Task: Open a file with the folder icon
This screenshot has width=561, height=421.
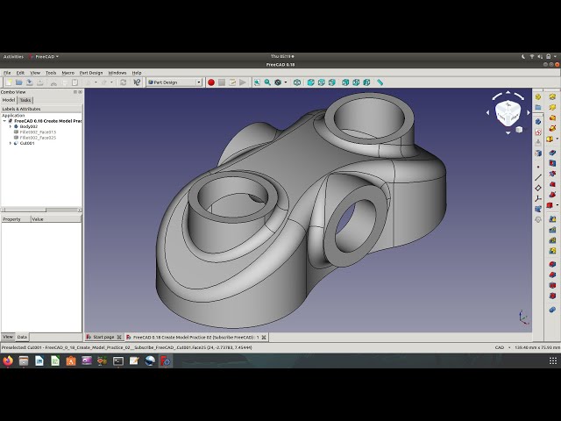Action: coord(19,82)
